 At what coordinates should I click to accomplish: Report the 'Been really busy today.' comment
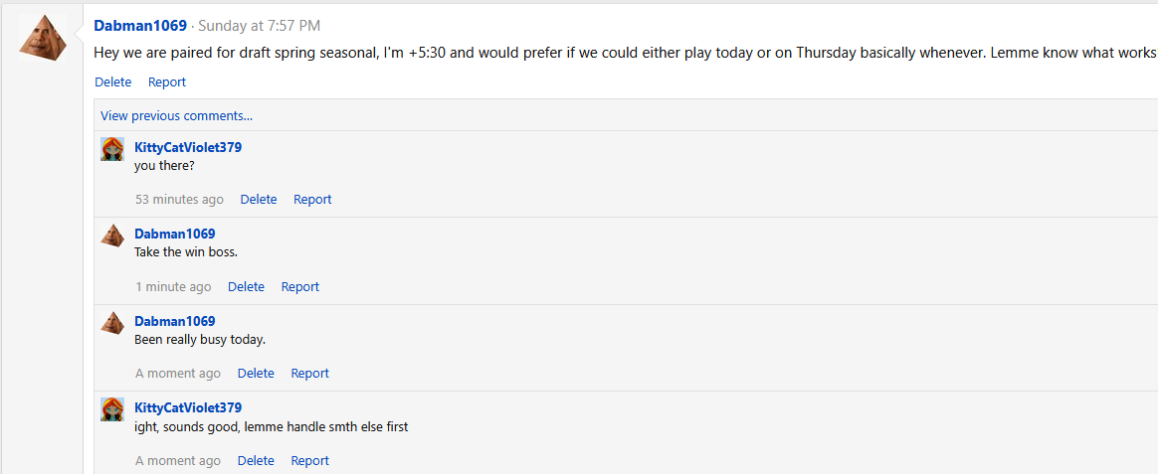coord(309,374)
